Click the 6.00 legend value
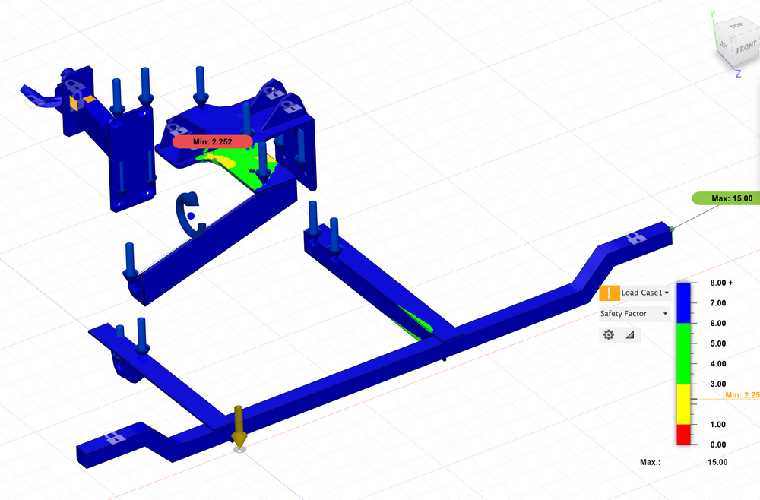The width and height of the screenshot is (760, 500). pyautogui.click(x=718, y=323)
